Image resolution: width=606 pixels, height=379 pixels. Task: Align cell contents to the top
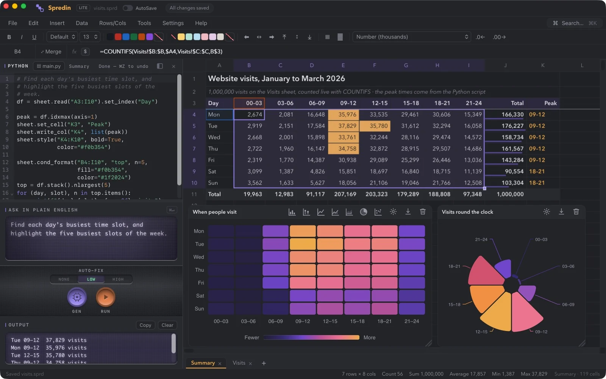(284, 37)
